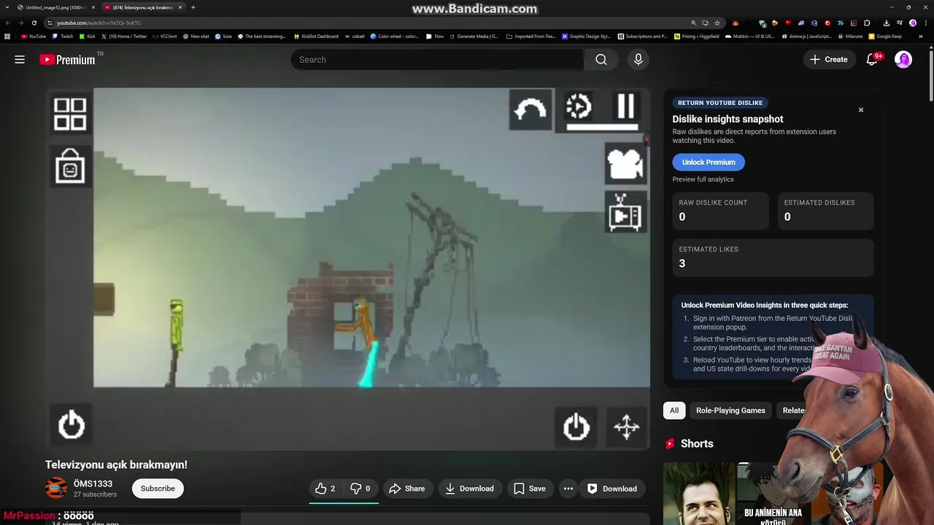Image resolution: width=934 pixels, height=525 pixels.
Task: Click the first Download button beside Share
Action: tap(470, 489)
